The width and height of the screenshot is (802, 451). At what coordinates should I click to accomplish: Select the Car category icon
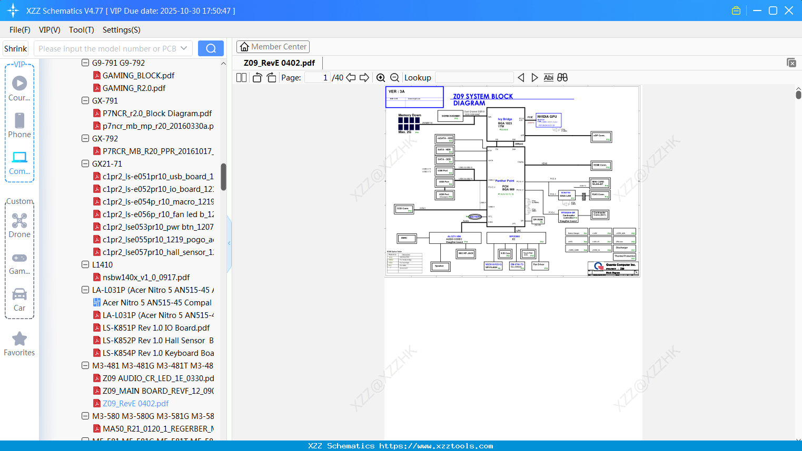(19, 300)
